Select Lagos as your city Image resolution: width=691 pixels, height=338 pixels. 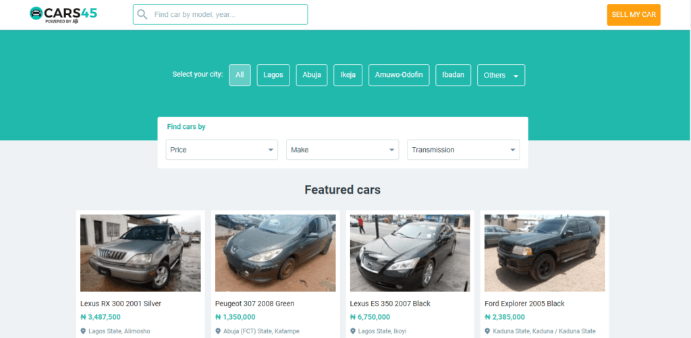click(x=273, y=75)
